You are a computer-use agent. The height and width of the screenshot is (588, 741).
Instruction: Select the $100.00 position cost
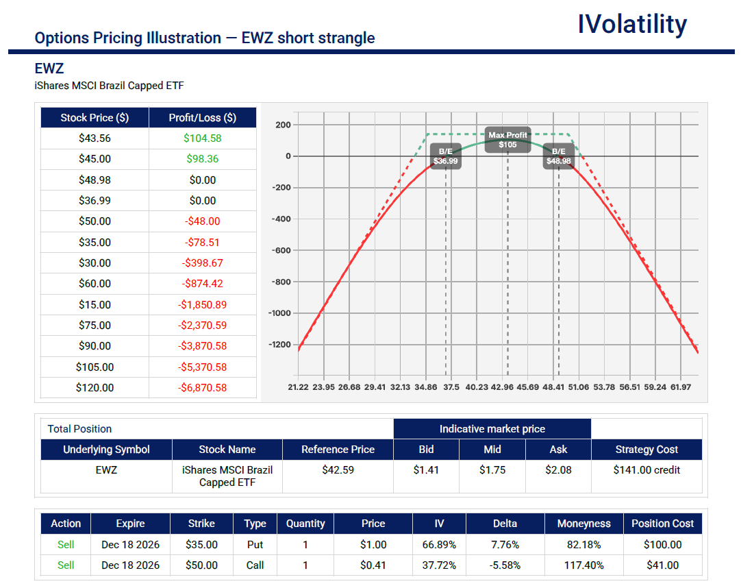pyautogui.click(x=662, y=545)
